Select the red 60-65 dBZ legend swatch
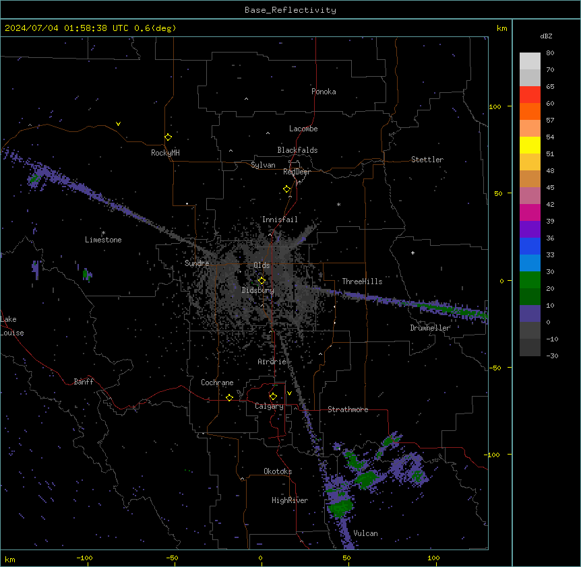The height and width of the screenshot is (567, 581). coord(530,95)
